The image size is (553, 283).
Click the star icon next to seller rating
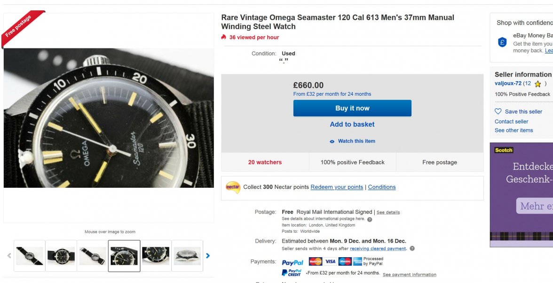pos(538,84)
